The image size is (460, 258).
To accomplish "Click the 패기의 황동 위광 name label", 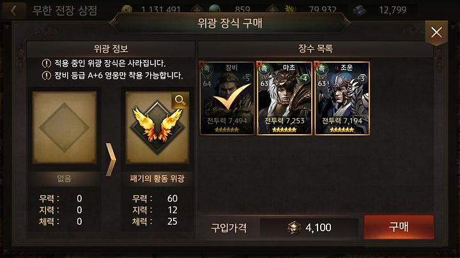I will pos(157,179).
